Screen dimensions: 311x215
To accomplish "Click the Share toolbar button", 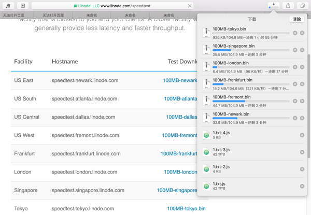I will (288, 6).
